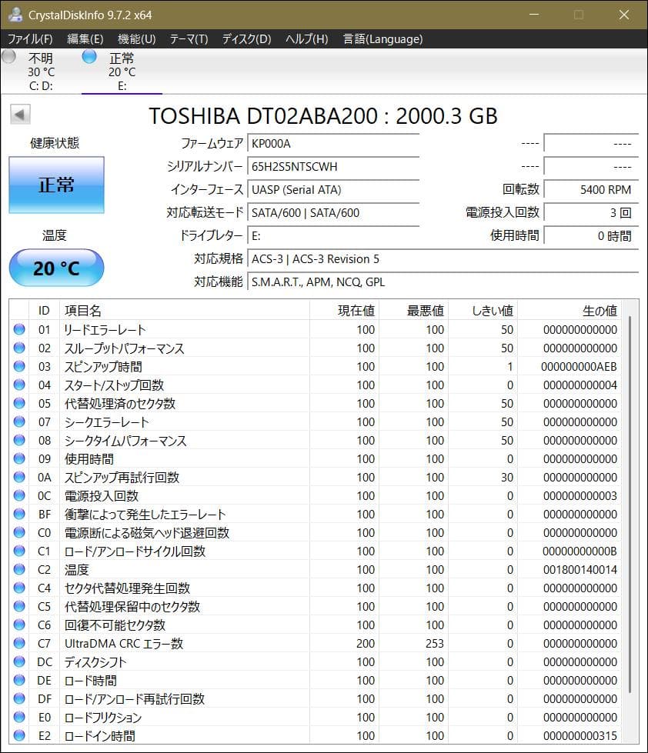The image size is (648, 753).
Task: Open the ディスク(D) menu
Action: point(245,38)
